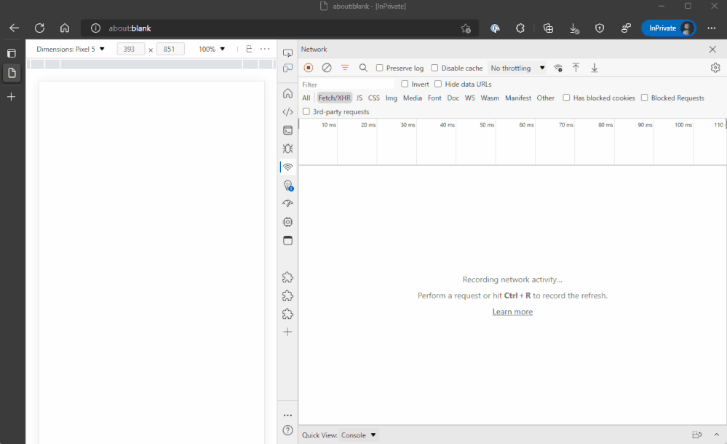This screenshot has width=727, height=444.
Task: Open Collections icon in browser toolbar
Action: 548,28
